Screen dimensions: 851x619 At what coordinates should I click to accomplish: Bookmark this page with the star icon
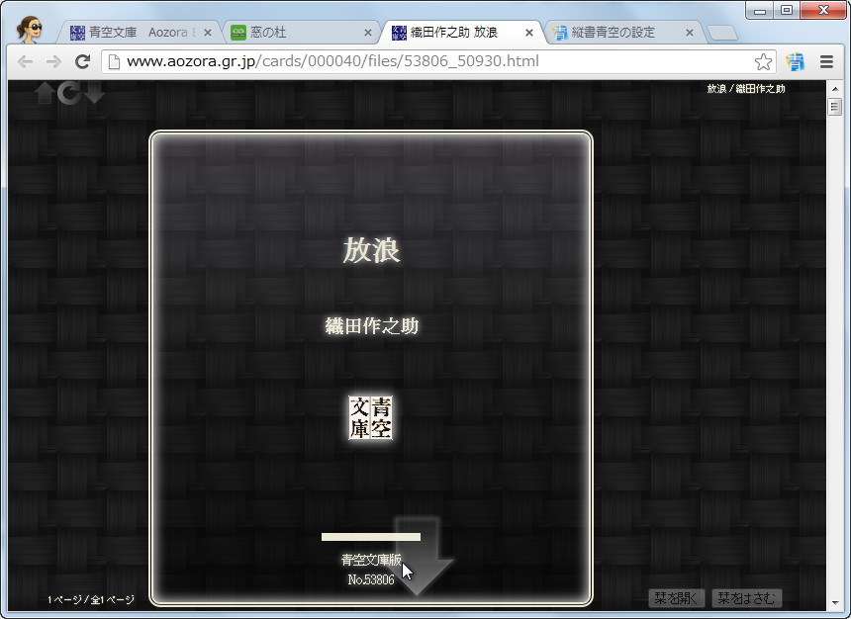click(x=763, y=62)
